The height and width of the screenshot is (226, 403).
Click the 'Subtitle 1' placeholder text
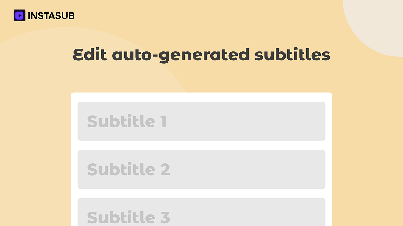click(x=127, y=121)
